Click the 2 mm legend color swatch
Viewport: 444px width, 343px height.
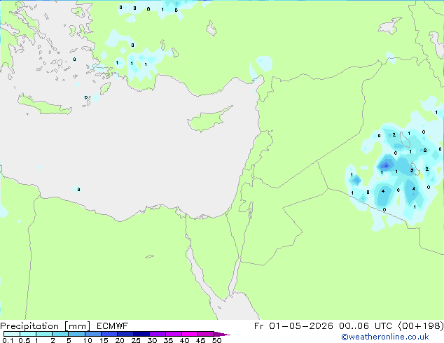pos(60,334)
